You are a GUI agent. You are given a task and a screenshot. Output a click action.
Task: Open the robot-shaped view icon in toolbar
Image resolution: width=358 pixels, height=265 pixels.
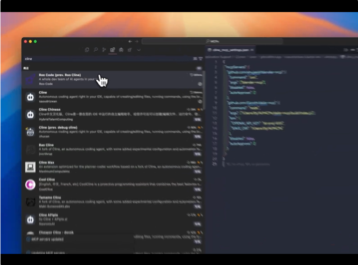[121, 50]
